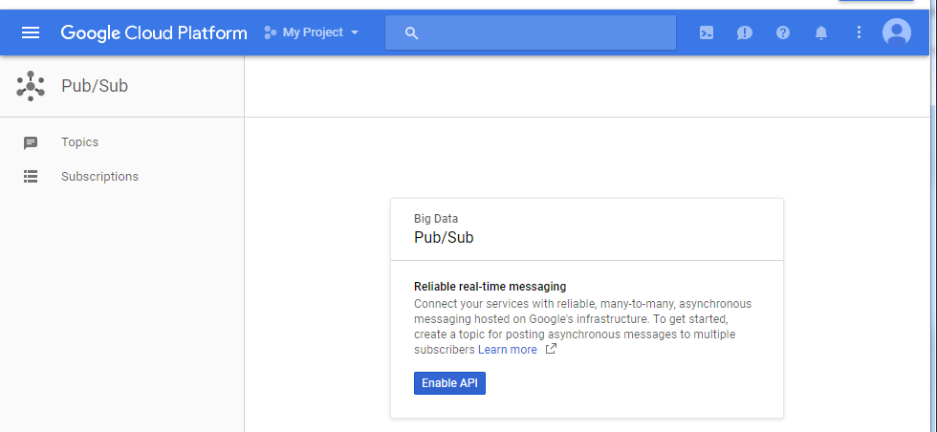Open the hamburger navigation menu
This screenshot has width=937, height=432.
pos(31,32)
